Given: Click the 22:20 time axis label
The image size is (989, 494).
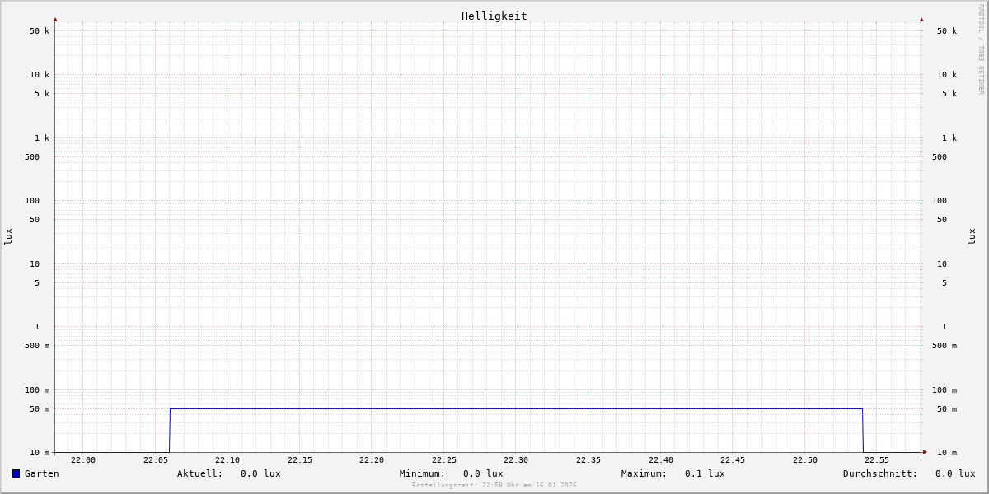Looking at the screenshot, I should [372, 460].
